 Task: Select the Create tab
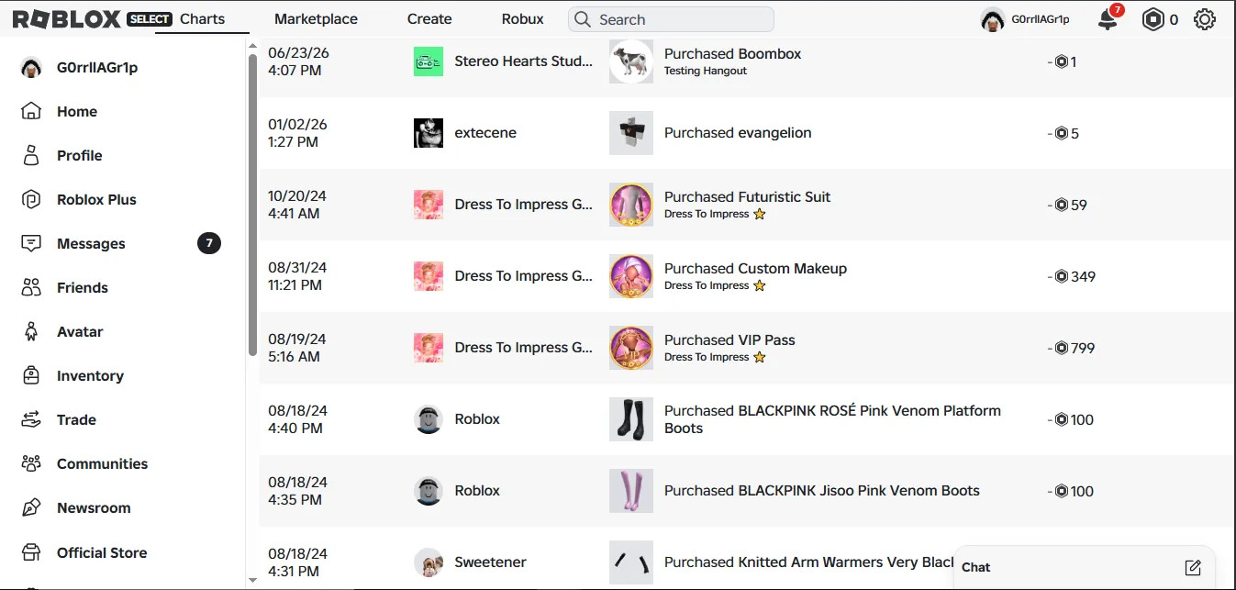(x=429, y=19)
